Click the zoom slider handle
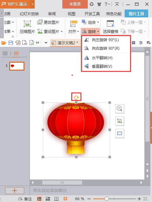 pyautogui.click(x=107, y=199)
